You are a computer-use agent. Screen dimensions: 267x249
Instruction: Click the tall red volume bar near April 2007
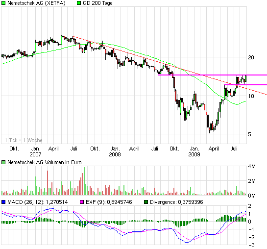pos(48,183)
